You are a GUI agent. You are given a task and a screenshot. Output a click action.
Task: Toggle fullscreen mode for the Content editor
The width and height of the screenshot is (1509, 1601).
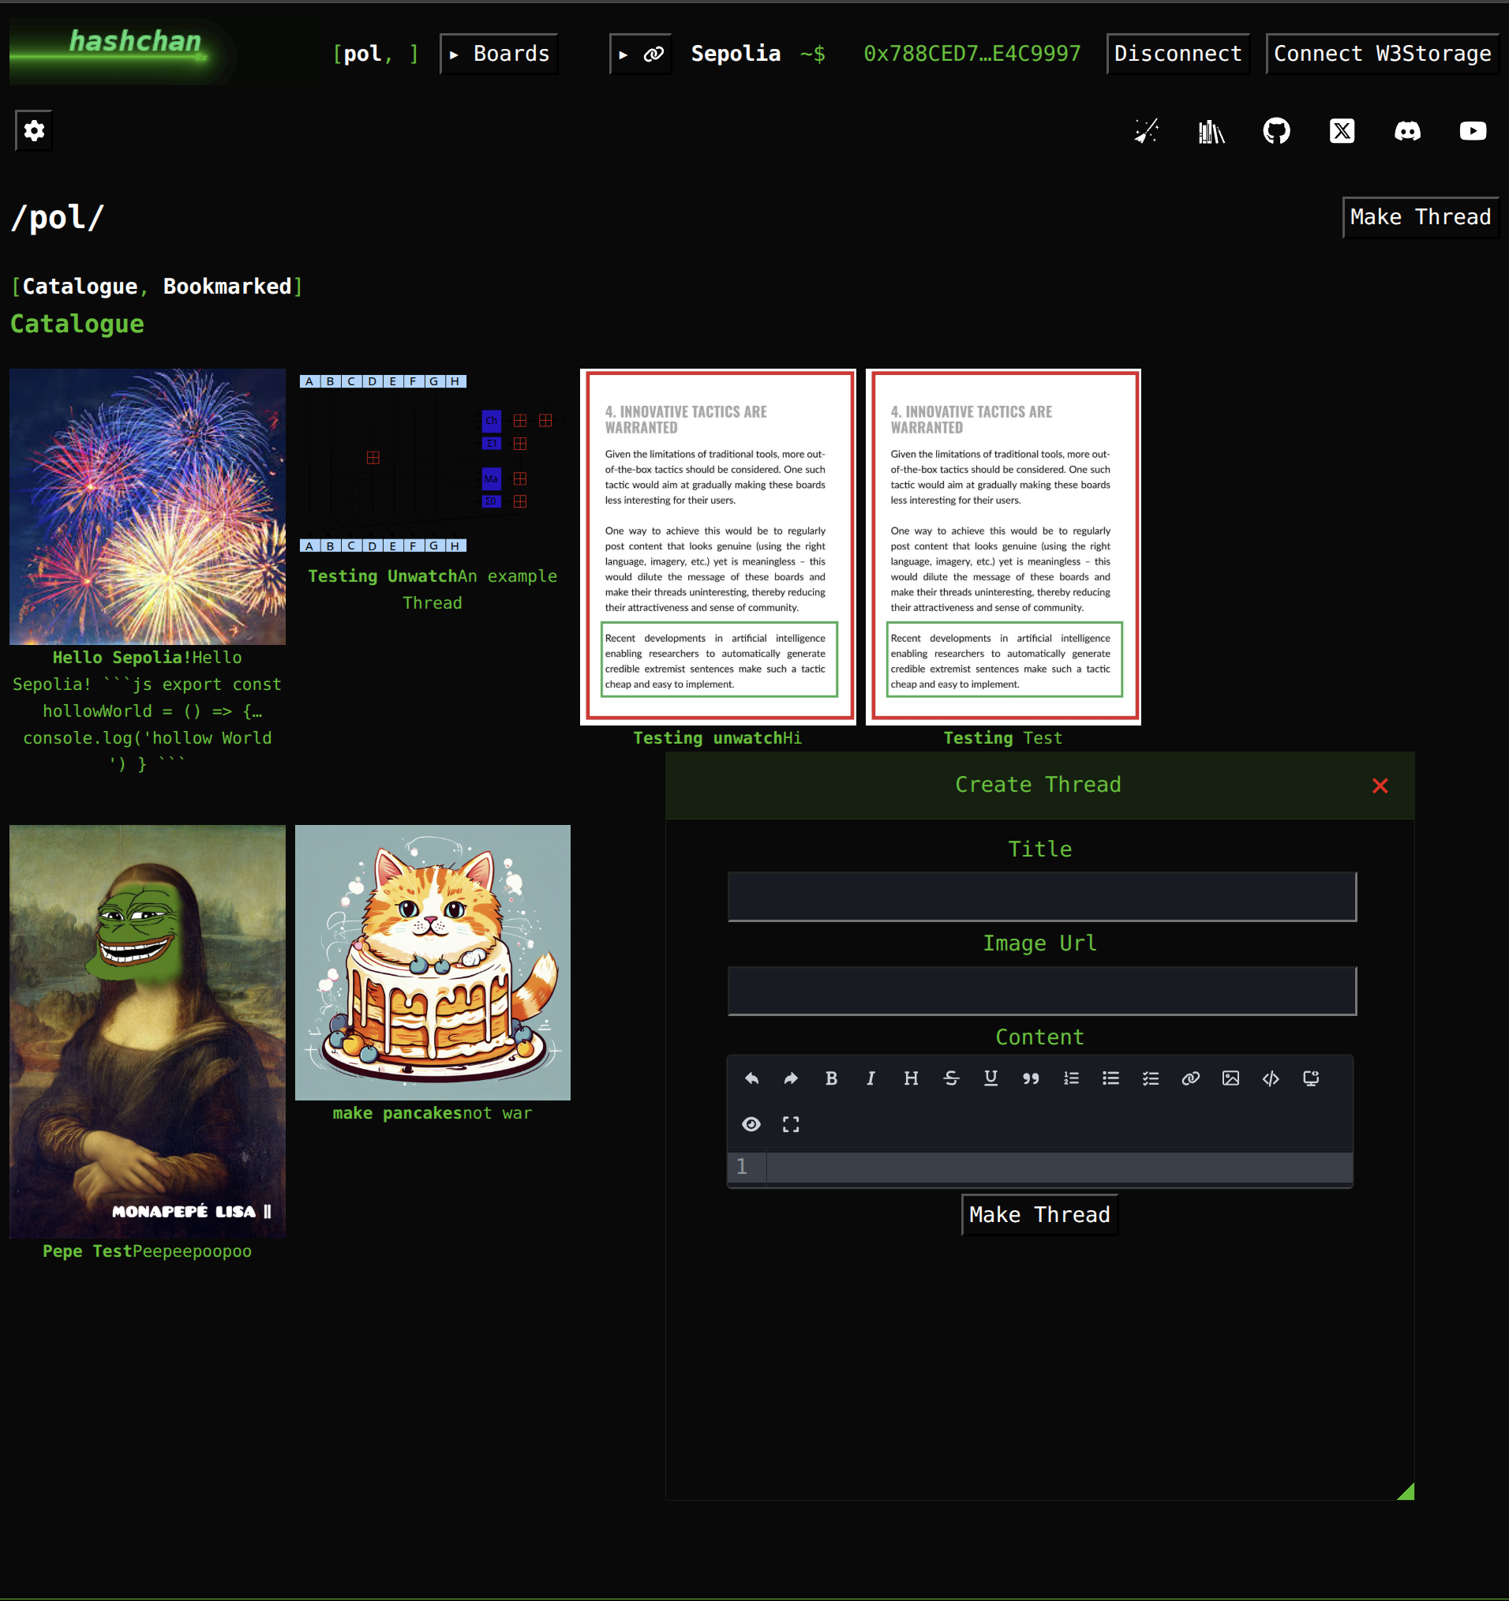pos(791,1124)
